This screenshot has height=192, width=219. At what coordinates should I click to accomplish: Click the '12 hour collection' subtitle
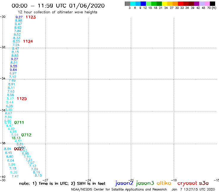click(x=57, y=12)
